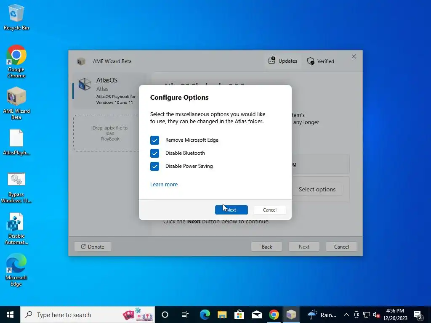Open Recycle Bin desktop icon
This screenshot has height=323, width=431.
pyautogui.click(x=16, y=17)
